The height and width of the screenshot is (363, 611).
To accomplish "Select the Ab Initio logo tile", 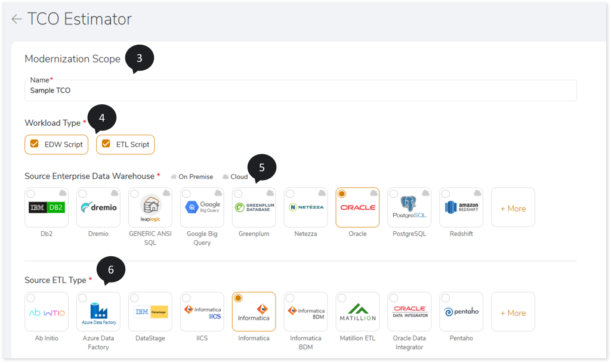I will 47,312.
